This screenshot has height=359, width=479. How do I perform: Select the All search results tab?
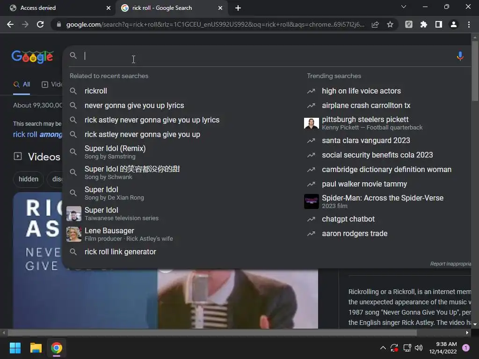pyautogui.click(x=22, y=85)
